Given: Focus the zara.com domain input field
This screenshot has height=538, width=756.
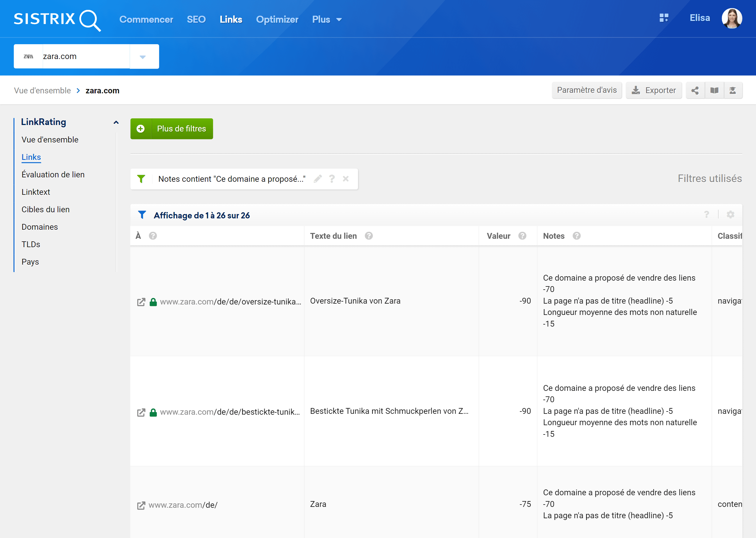Looking at the screenshot, I should tap(86, 57).
